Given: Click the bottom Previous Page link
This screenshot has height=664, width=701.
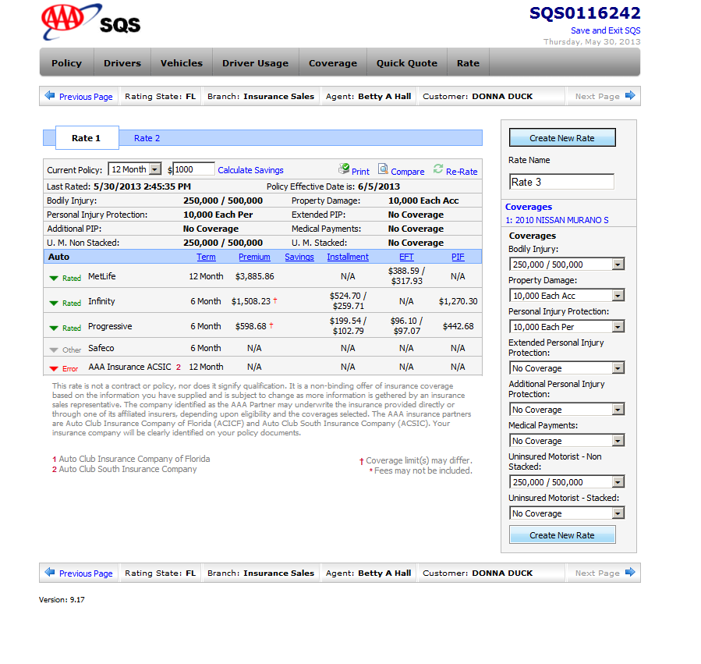Looking at the screenshot, I should pyautogui.click(x=86, y=573).
